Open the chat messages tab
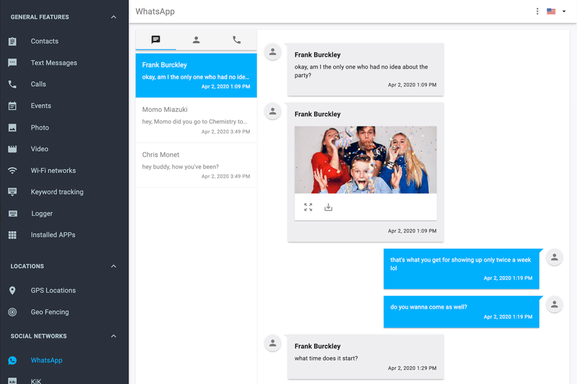The image size is (577, 384). (x=156, y=40)
